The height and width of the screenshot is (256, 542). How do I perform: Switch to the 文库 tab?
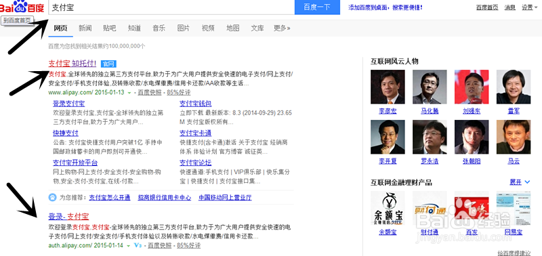(x=257, y=28)
